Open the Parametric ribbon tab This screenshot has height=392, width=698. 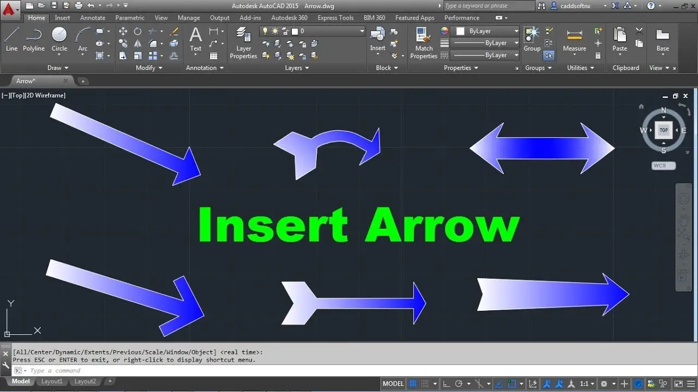130,18
